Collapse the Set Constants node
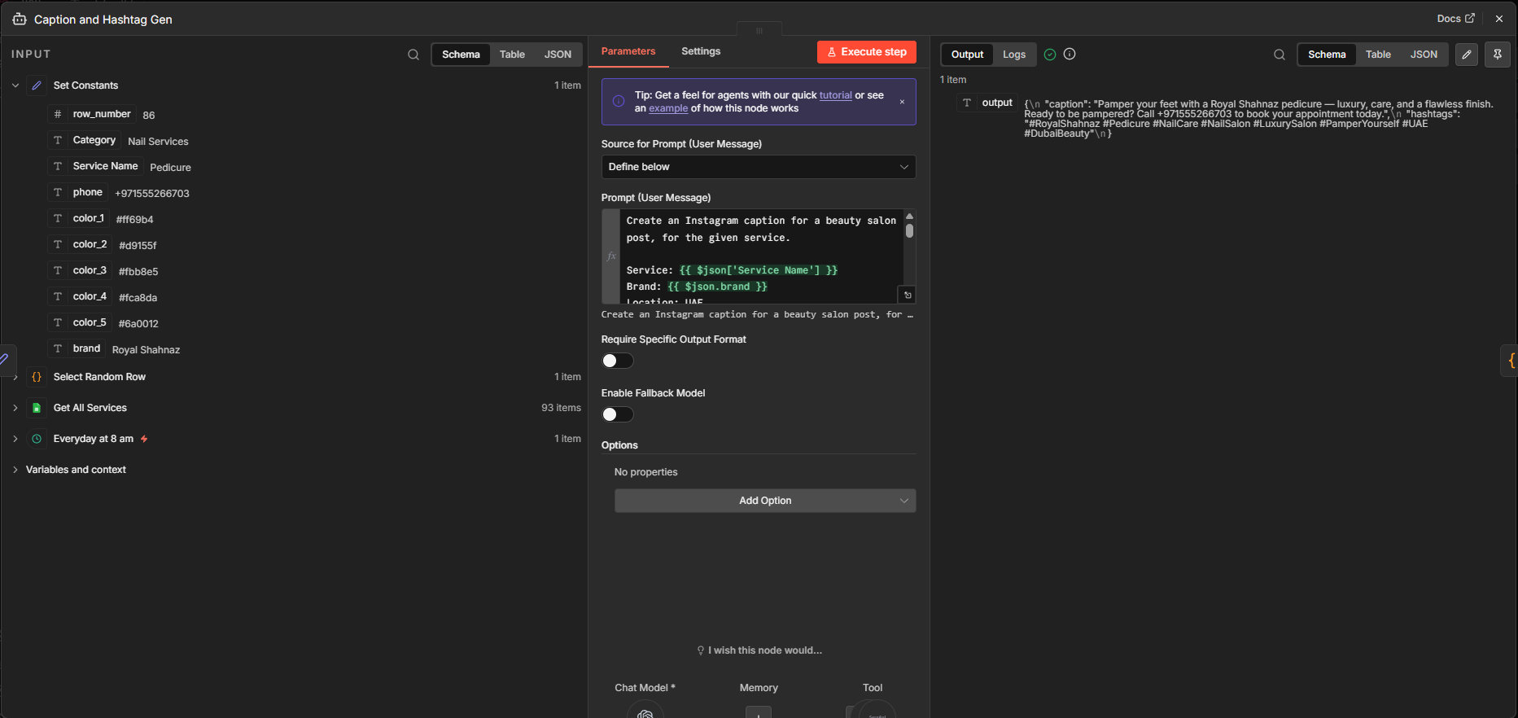Image resolution: width=1518 pixels, height=718 pixels. tap(15, 85)
